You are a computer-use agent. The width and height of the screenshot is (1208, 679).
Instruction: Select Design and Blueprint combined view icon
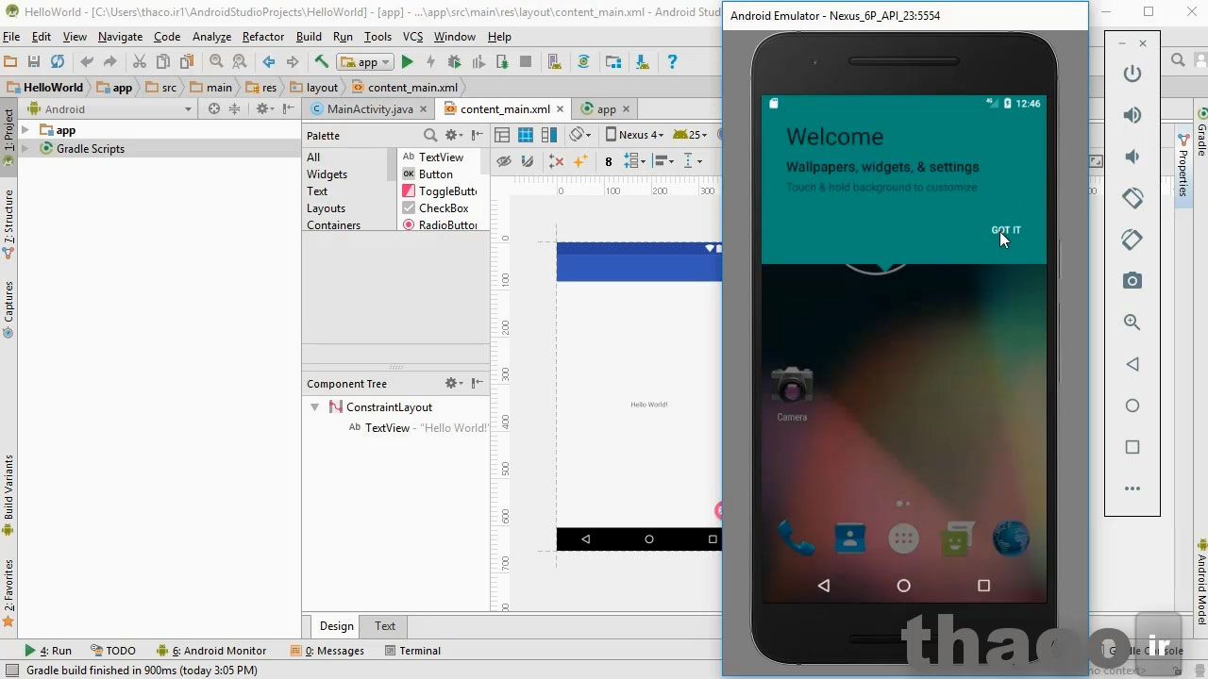click(548, 135)
